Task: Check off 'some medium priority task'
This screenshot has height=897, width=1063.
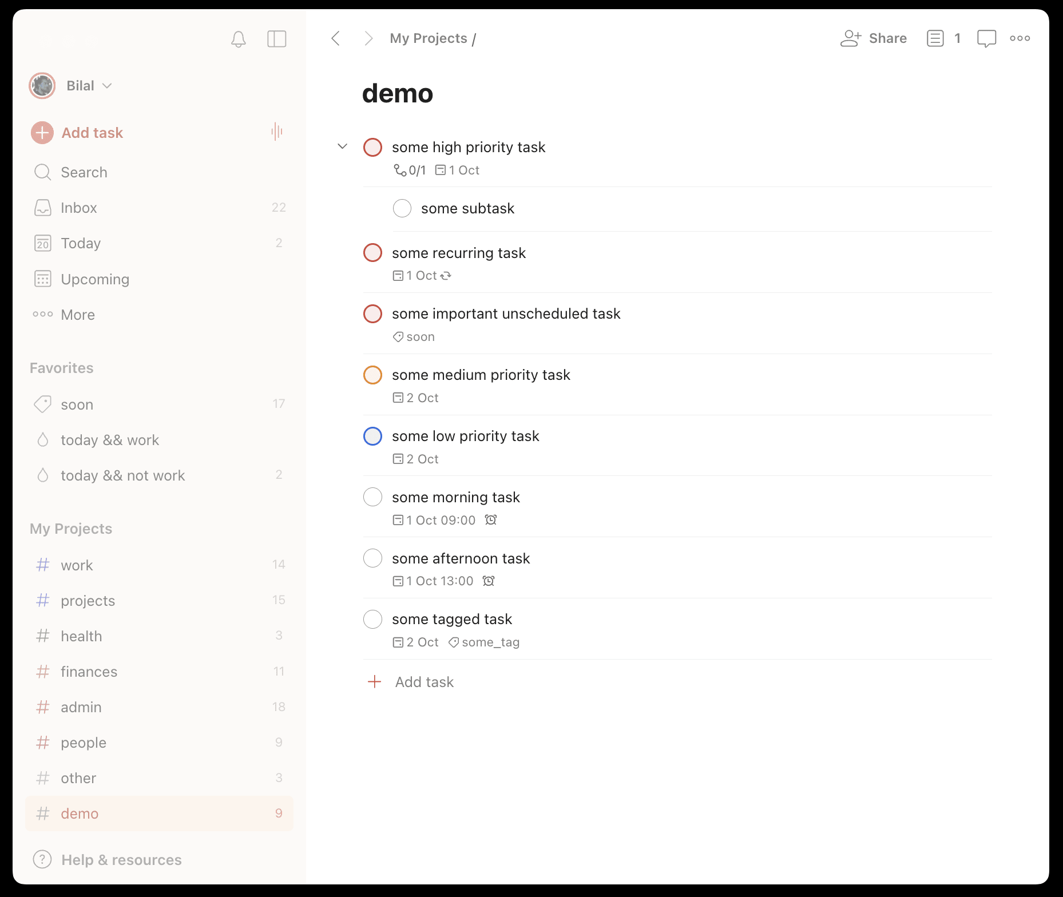Action: (x=373, y=375)
